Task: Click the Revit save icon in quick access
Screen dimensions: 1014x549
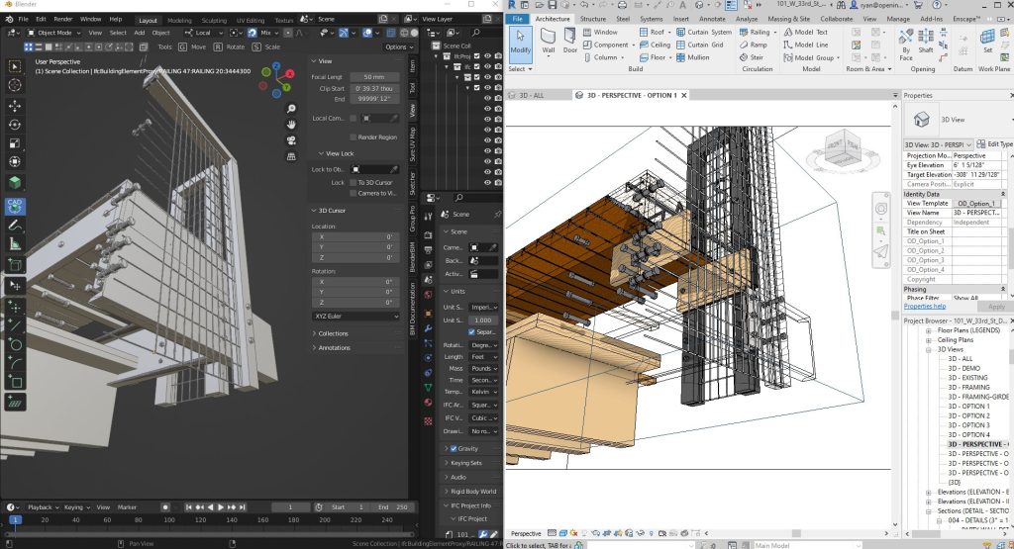Action: [551, 5]
